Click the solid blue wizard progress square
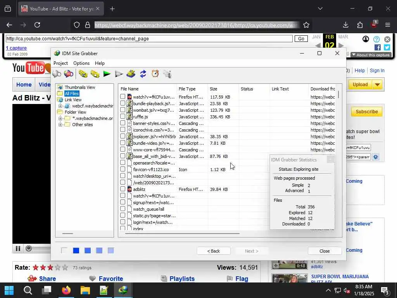 click(x=76, y=251)
